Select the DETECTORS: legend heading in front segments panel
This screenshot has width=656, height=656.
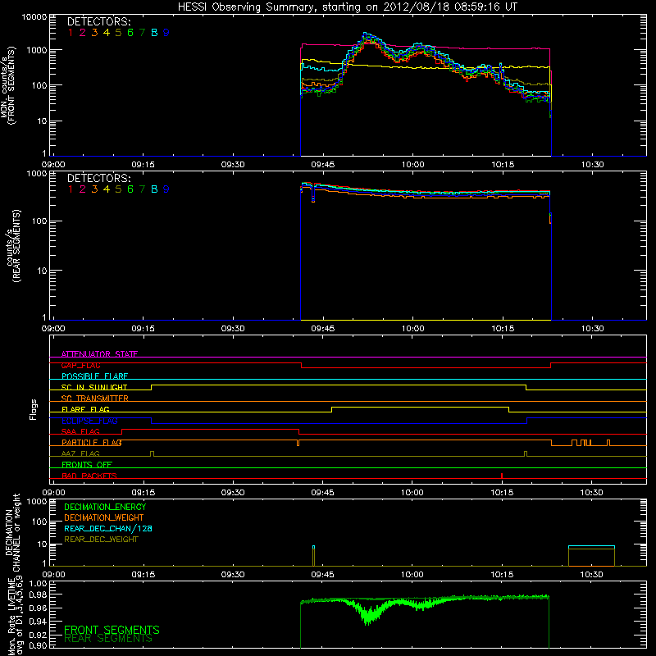98,21
